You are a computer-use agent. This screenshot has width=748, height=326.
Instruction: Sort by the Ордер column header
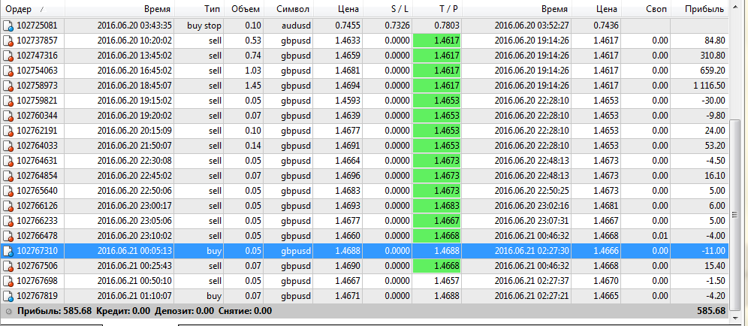32,8
